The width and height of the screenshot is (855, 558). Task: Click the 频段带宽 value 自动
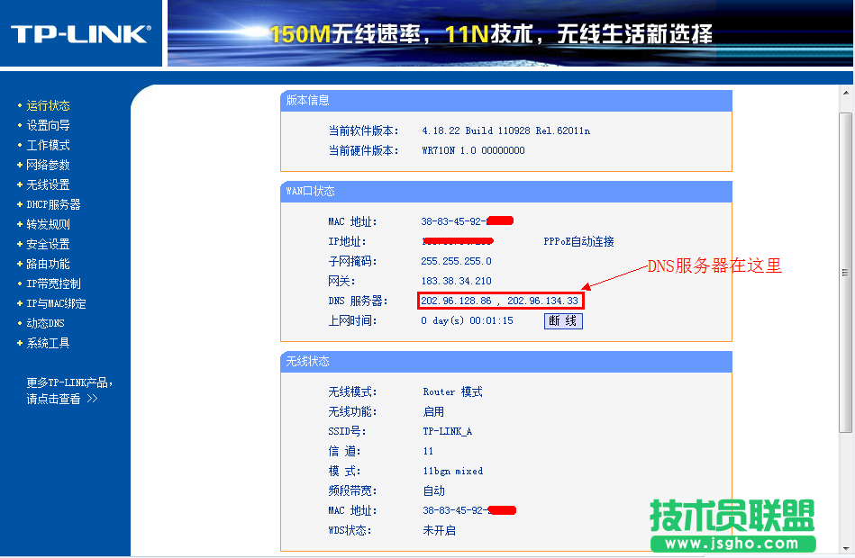pyautogui.click(x=433, y=491)
